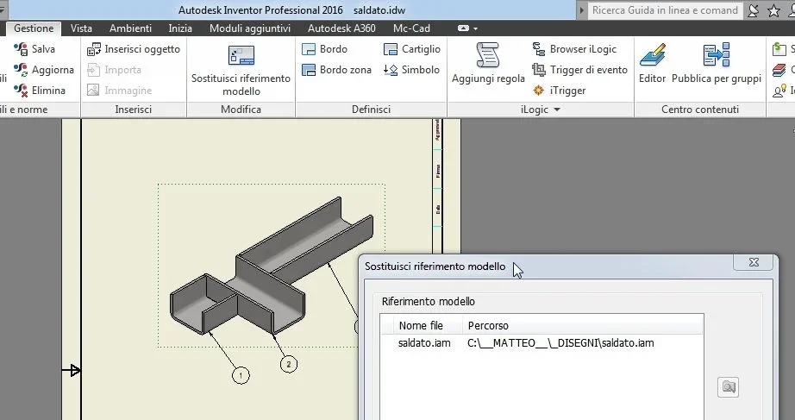Open the Moduli aggiuntivi tab
The height and width of the screenshot is (420, 795).
click(250, 28)
